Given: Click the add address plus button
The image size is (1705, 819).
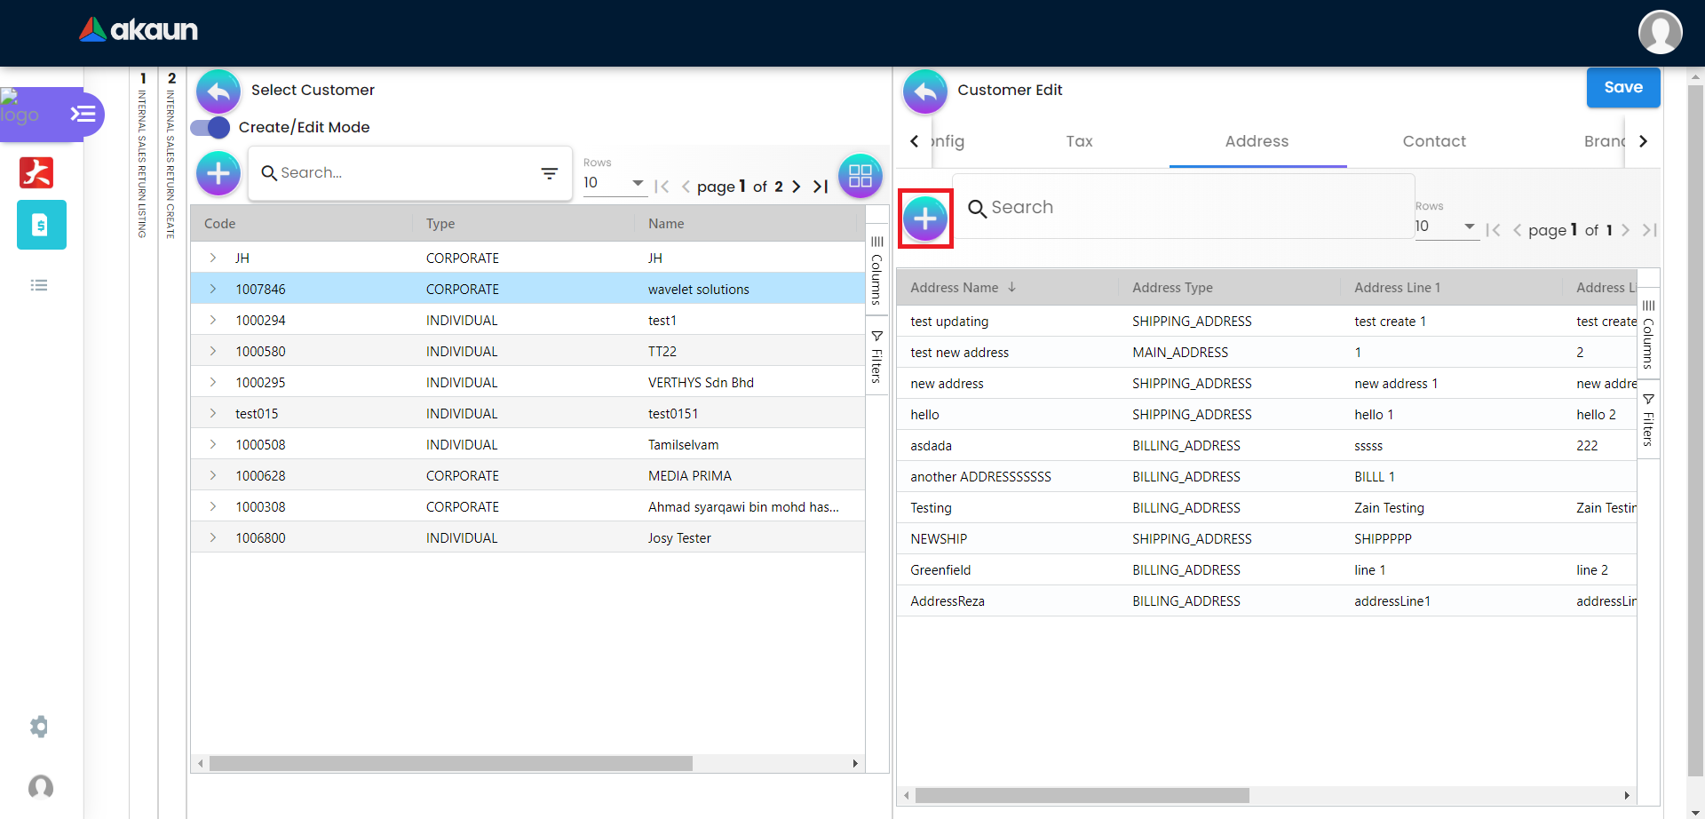Looking at the screenshot, I should 925,219.
